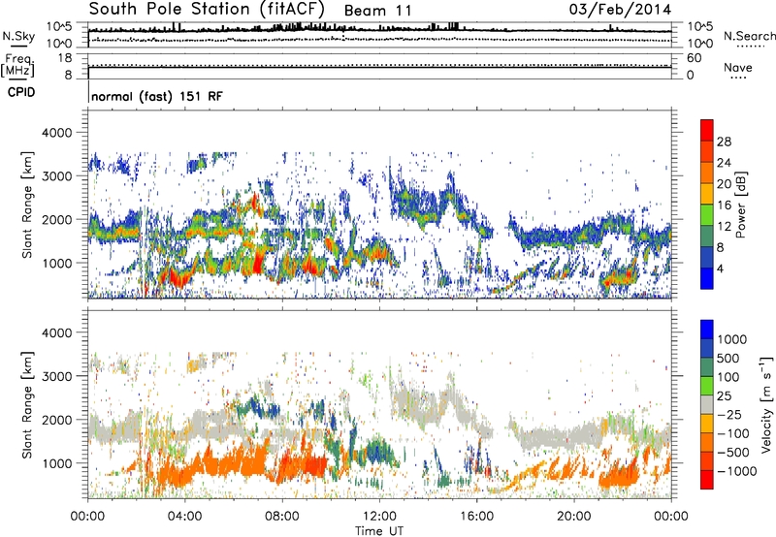Click the "60" tick on the Nave axis

(x=694, y=58)
